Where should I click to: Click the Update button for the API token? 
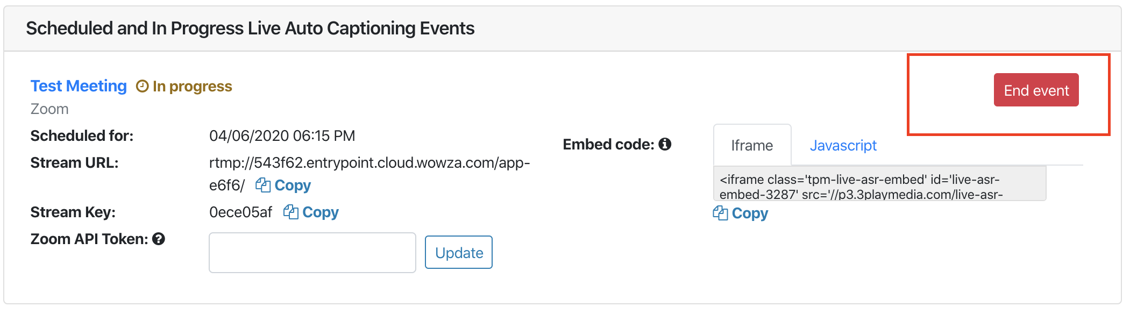[459, 252]
